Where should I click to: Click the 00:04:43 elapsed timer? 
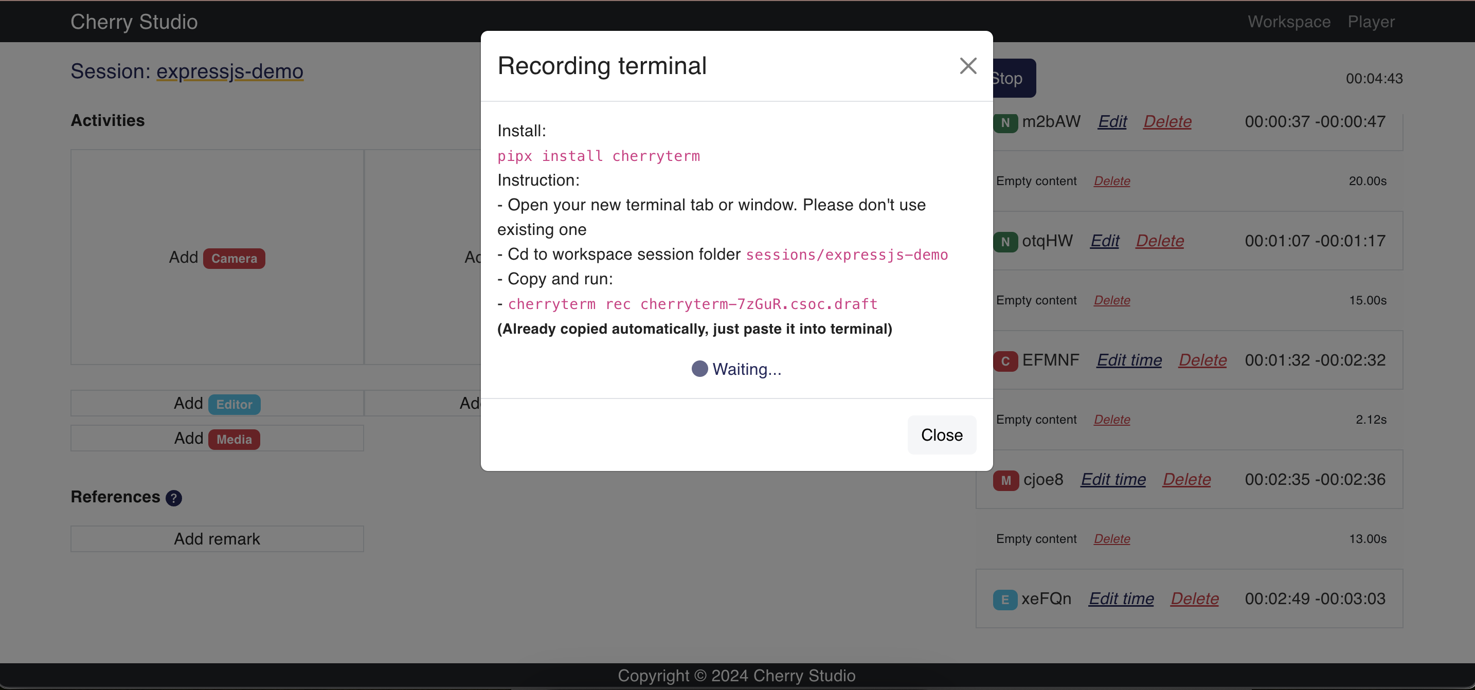pyautogui.click(x=1374, y=79)
